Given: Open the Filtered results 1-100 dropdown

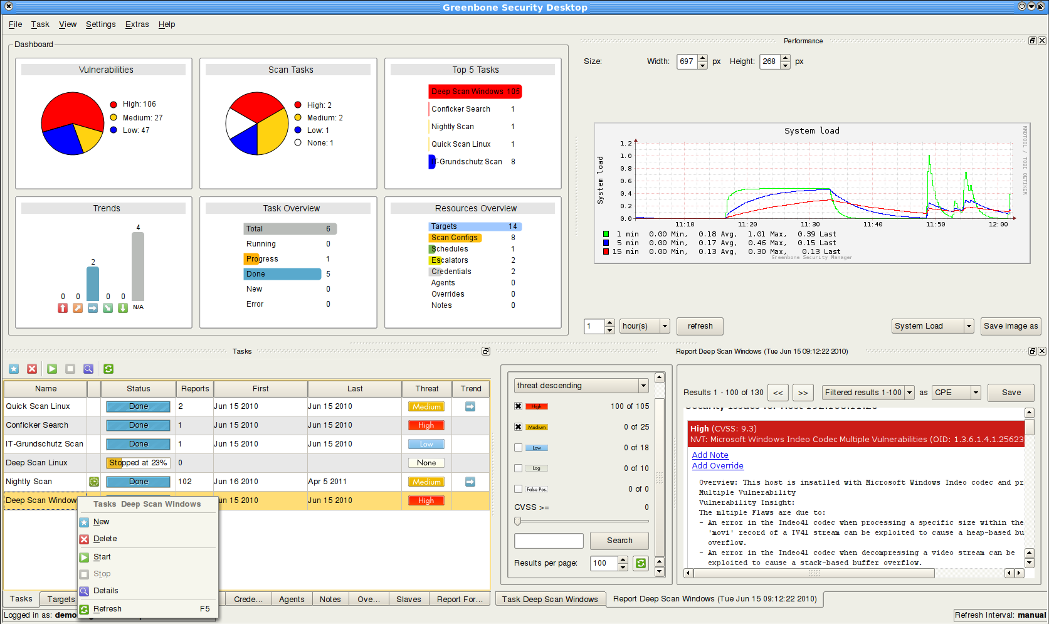Looking at the screenshot, I should [868, 393].
